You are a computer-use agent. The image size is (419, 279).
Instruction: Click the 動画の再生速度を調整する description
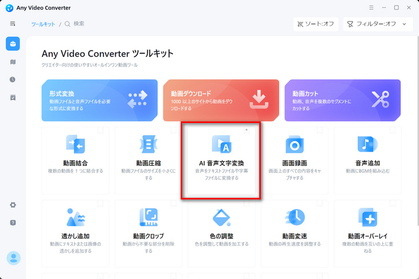point(294,244)
